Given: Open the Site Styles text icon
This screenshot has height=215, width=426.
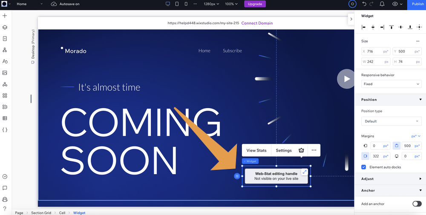Looking at the screenshot, I should click(5, 61).
